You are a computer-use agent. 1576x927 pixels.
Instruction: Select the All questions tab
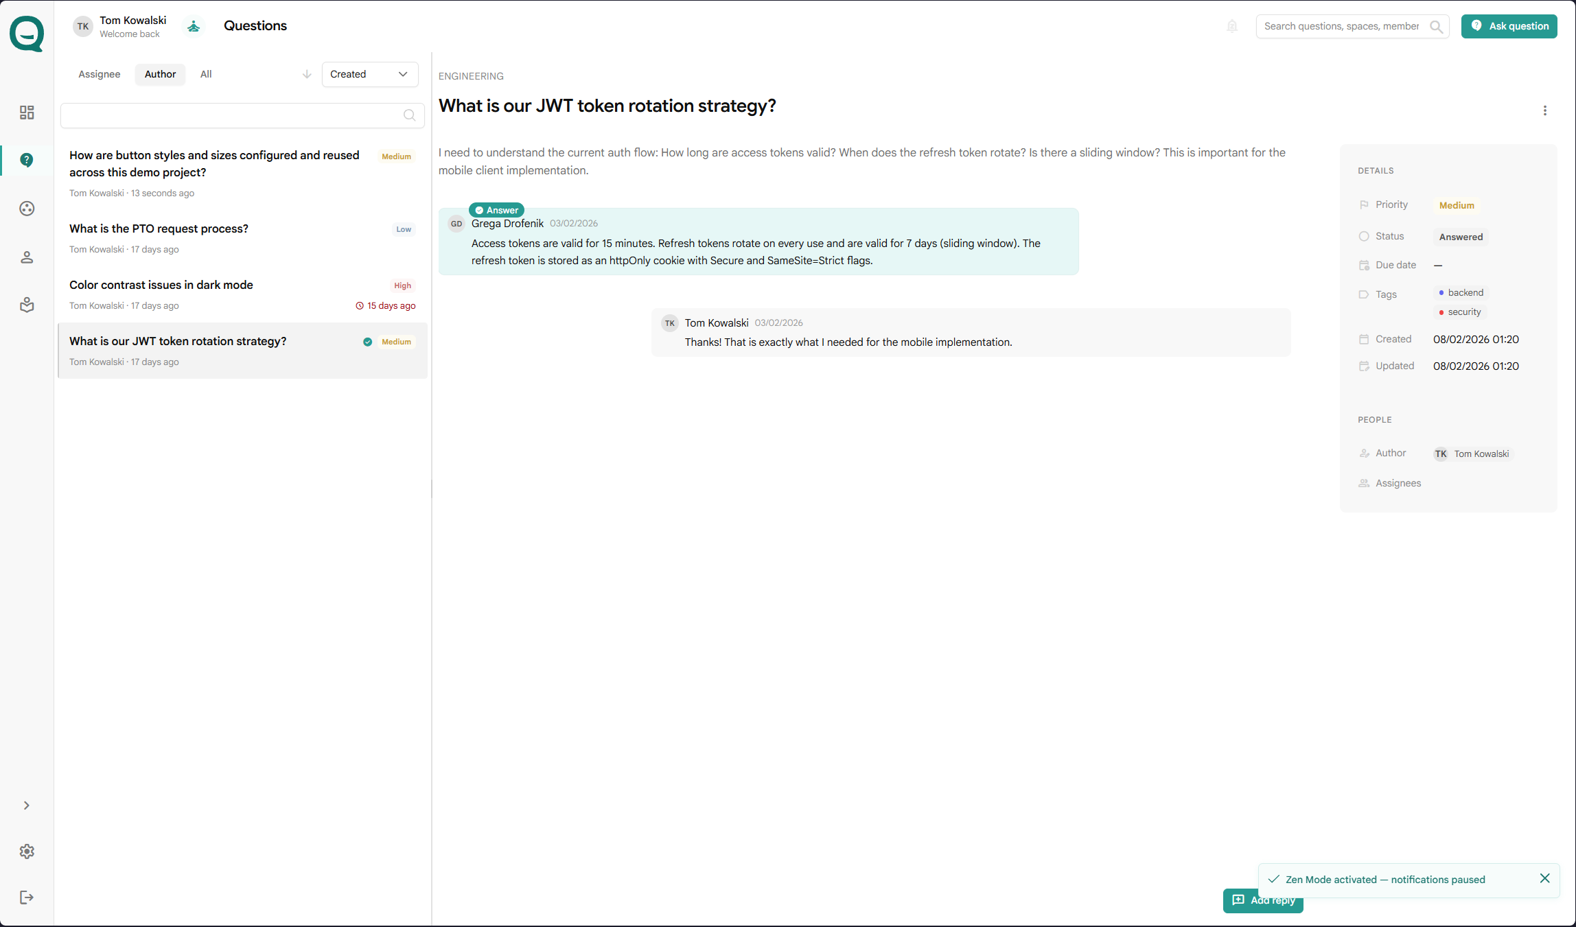pyautogui.click(x=205, y=74)
